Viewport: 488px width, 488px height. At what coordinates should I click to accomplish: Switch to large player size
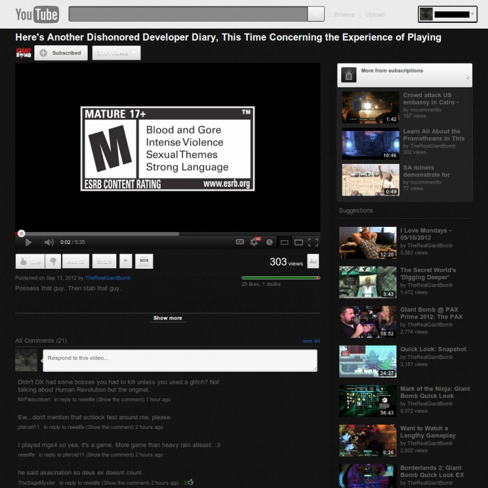tap(299, 243)
